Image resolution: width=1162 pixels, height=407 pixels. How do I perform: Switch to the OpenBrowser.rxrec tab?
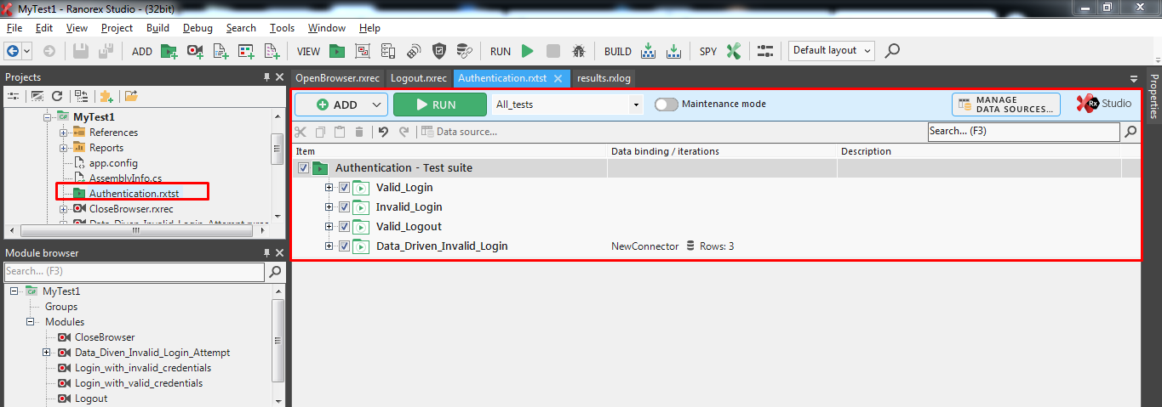click(337, 78)
